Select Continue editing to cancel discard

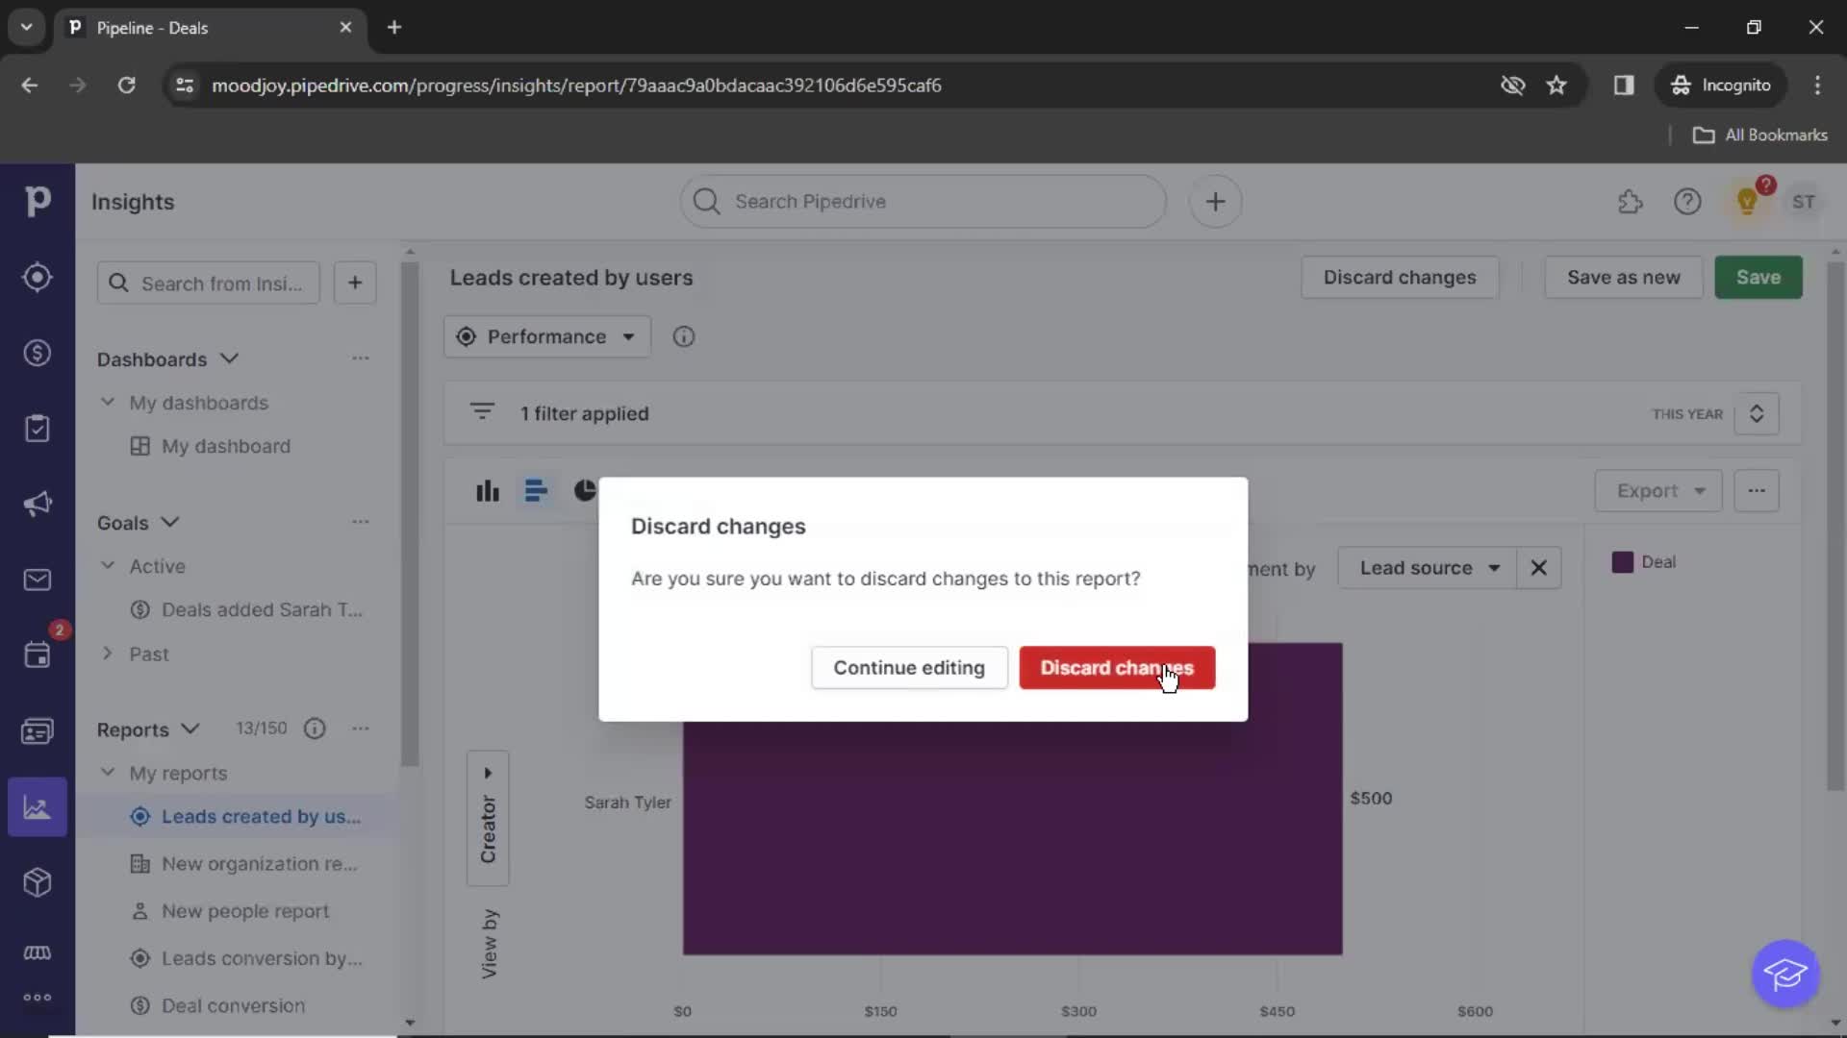(909, 668)
